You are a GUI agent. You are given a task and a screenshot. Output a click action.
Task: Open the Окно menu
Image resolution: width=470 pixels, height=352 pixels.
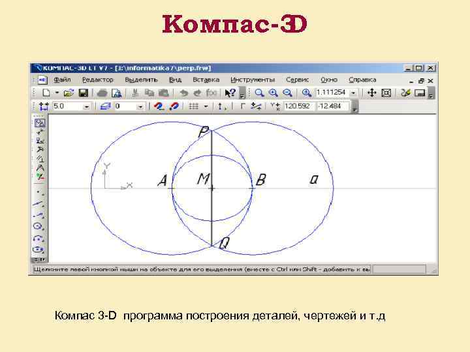point(329,80)
